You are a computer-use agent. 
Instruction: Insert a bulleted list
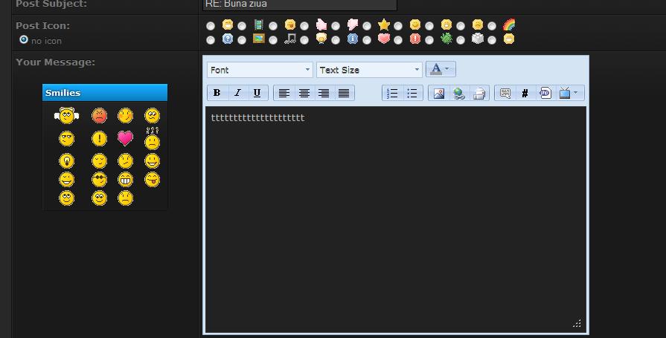[412, 93]
